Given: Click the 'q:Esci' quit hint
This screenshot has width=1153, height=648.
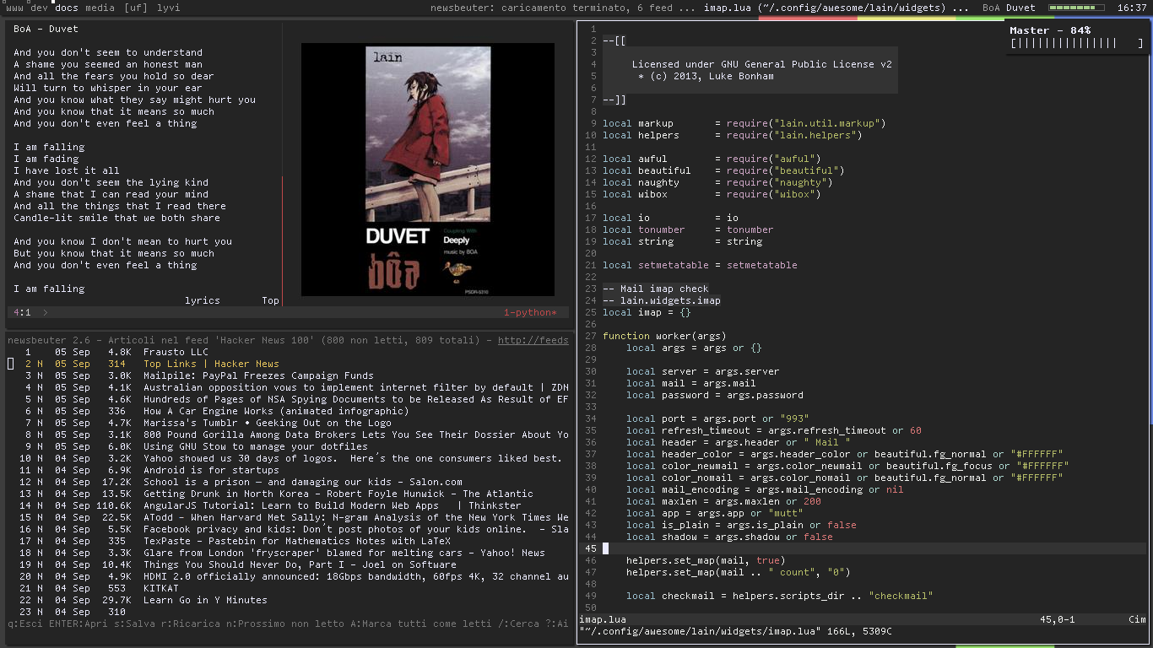Looking at the screenshot, I should click(x=25, y=624).
